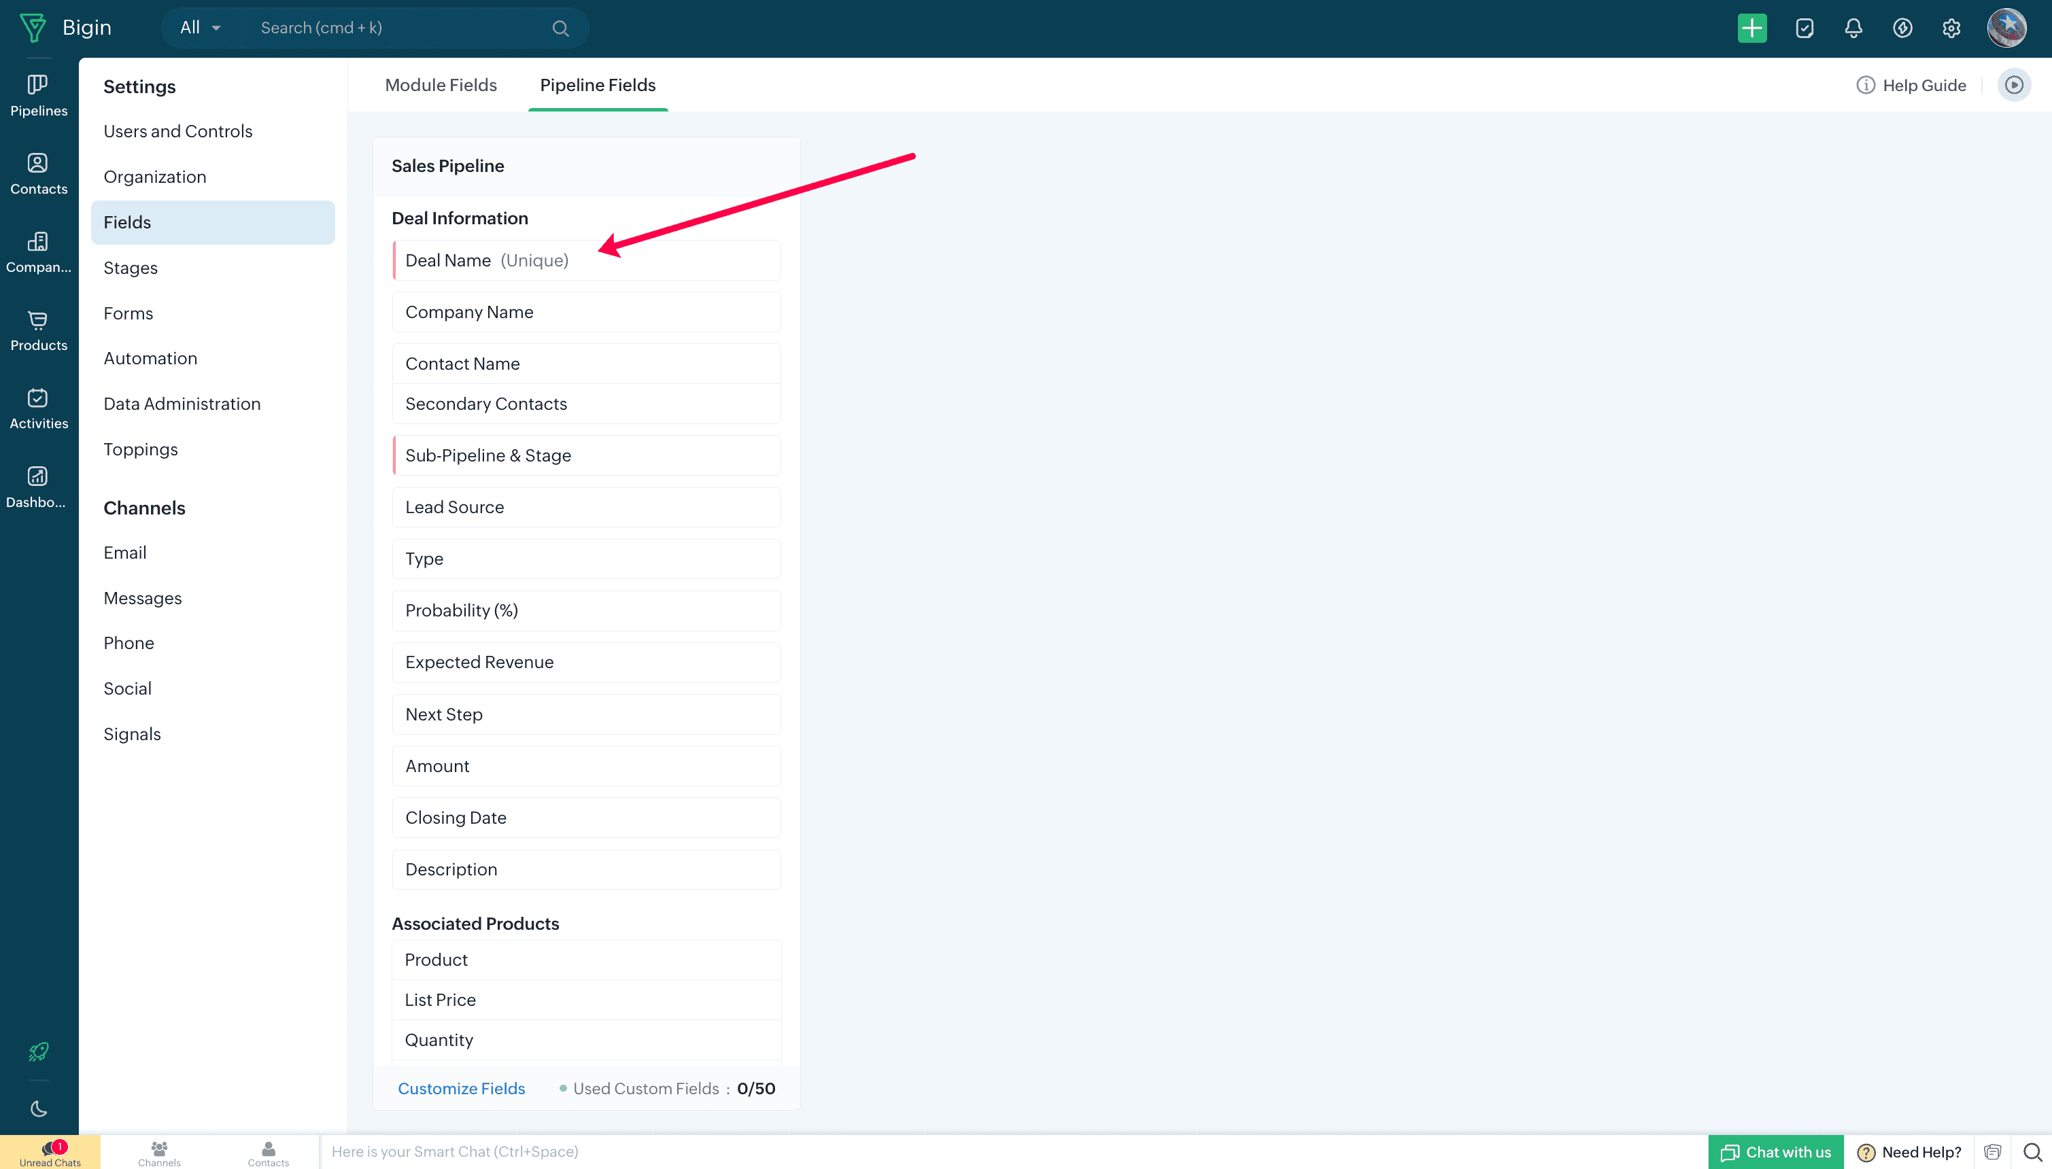Open Unread Chats in bottom bar
This screenshot has width=2052, height=1169.
[x=50, y=1152]
